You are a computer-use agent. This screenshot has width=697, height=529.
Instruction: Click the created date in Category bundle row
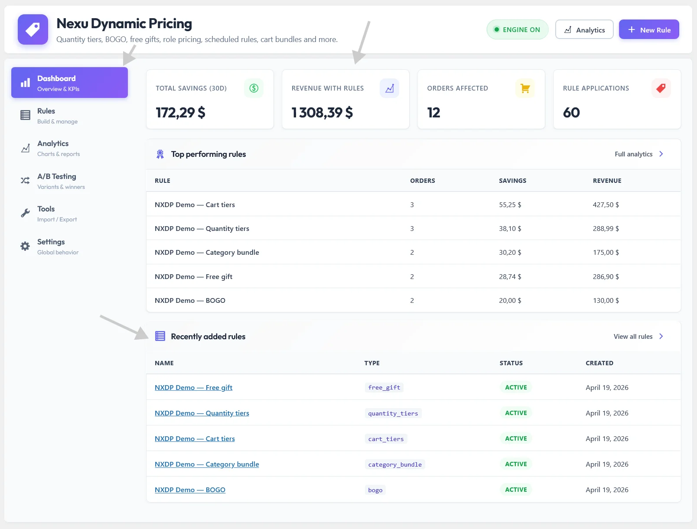tap(607, 464)
